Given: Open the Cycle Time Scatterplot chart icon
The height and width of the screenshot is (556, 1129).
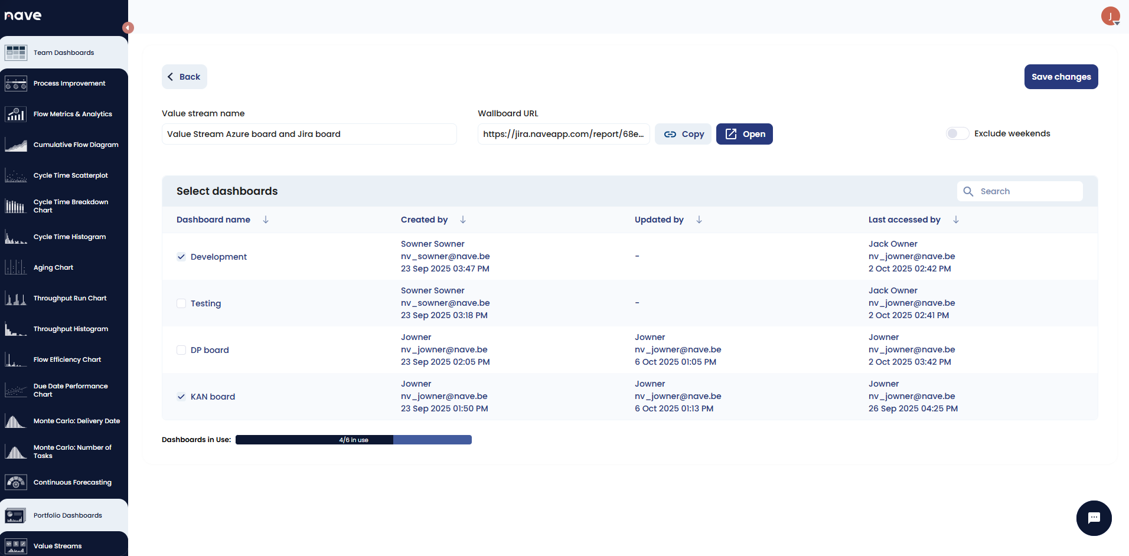Looking at the screenshot, I should coord(16,175).
